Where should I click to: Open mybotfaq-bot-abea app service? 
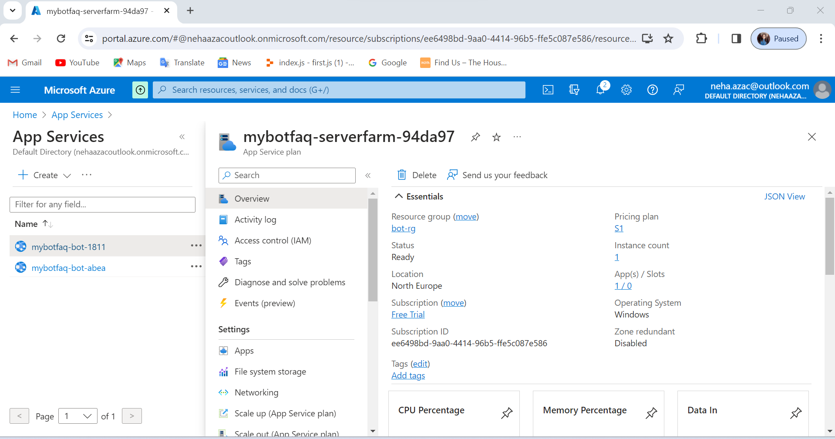click(68, 268)
